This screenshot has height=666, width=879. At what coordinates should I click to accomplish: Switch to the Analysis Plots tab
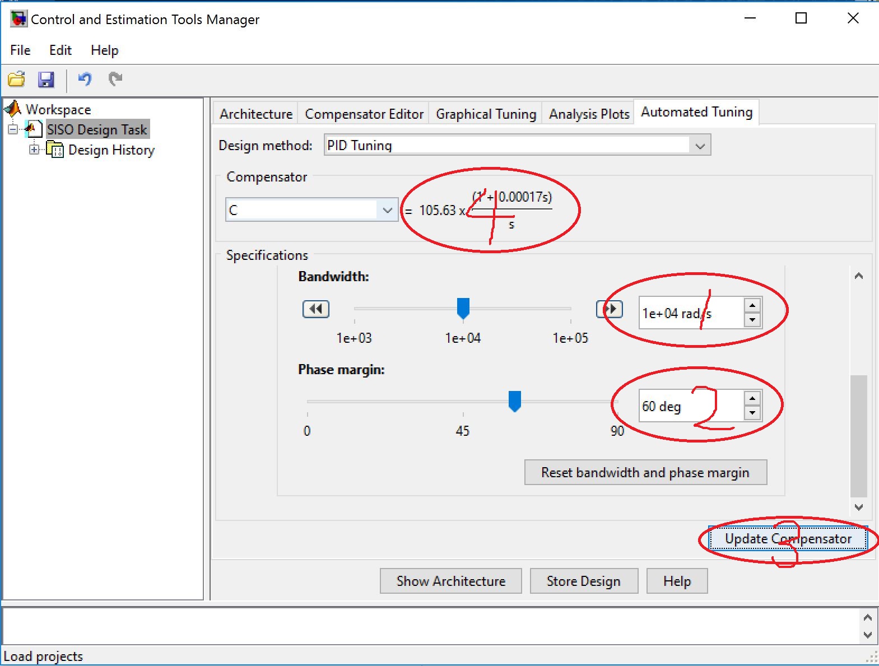tap(589, 114)
